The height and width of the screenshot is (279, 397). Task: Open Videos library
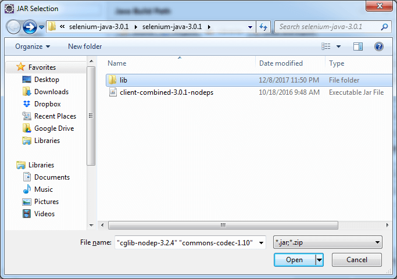coord(44,214)
